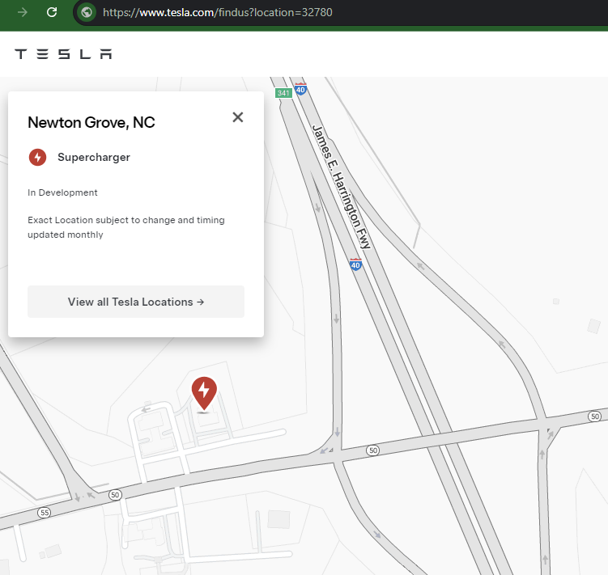Click the In Development status text
Screen dimensions: 608x575
pyautogui.click(x=62, y=192)
